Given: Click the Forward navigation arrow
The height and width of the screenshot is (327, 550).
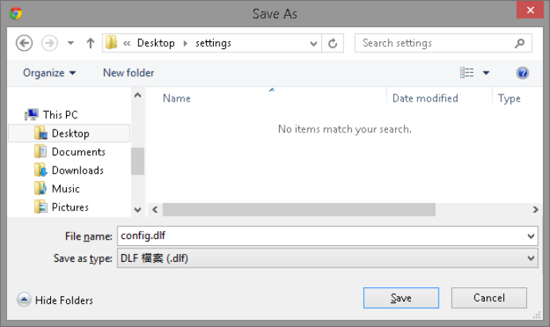Looking at the screenshot, I should click(x=49, y=43).
